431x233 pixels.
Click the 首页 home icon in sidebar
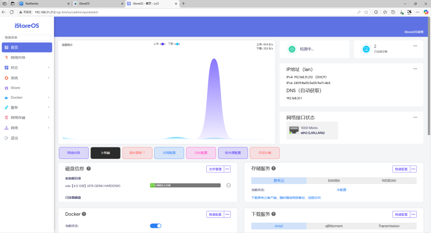click(x=6, y=47)
